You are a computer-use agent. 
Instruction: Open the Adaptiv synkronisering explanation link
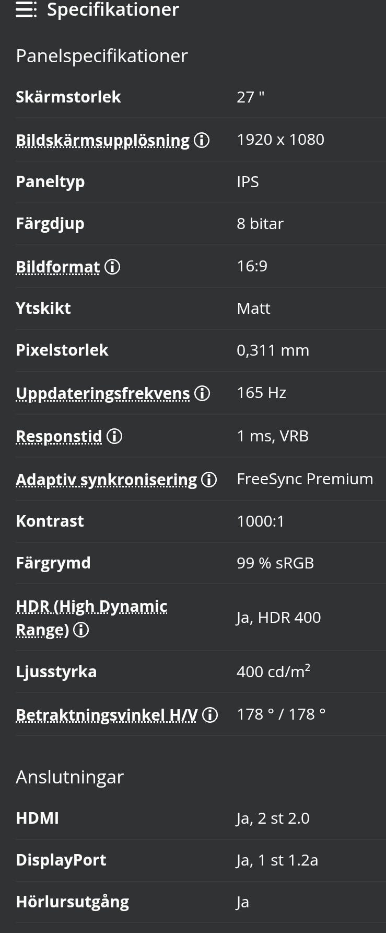click(x=106, y=480)
